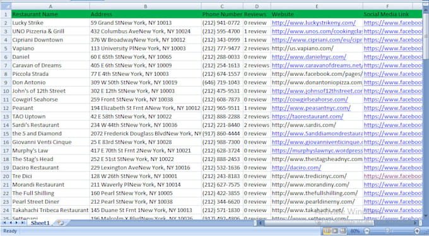This screenshot has width=429, height=236.
Task: Click the Select All corner button
Action: tap(6, 6)
